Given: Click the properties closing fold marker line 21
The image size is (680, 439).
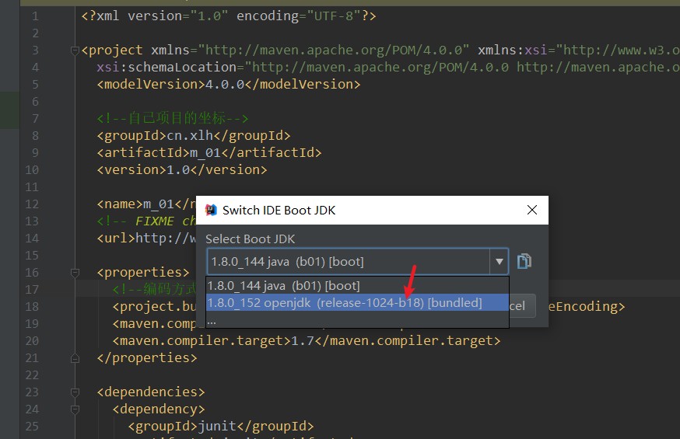Looking at the screenshot, I should pyautogui.click(x=75, y=358).
